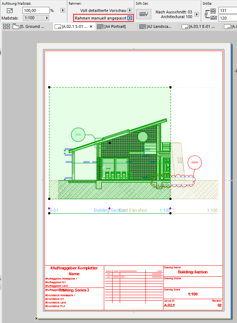Open the Maßstab 1:100 dropdown
Screen dimensions: 237x323
coord(36,18)
